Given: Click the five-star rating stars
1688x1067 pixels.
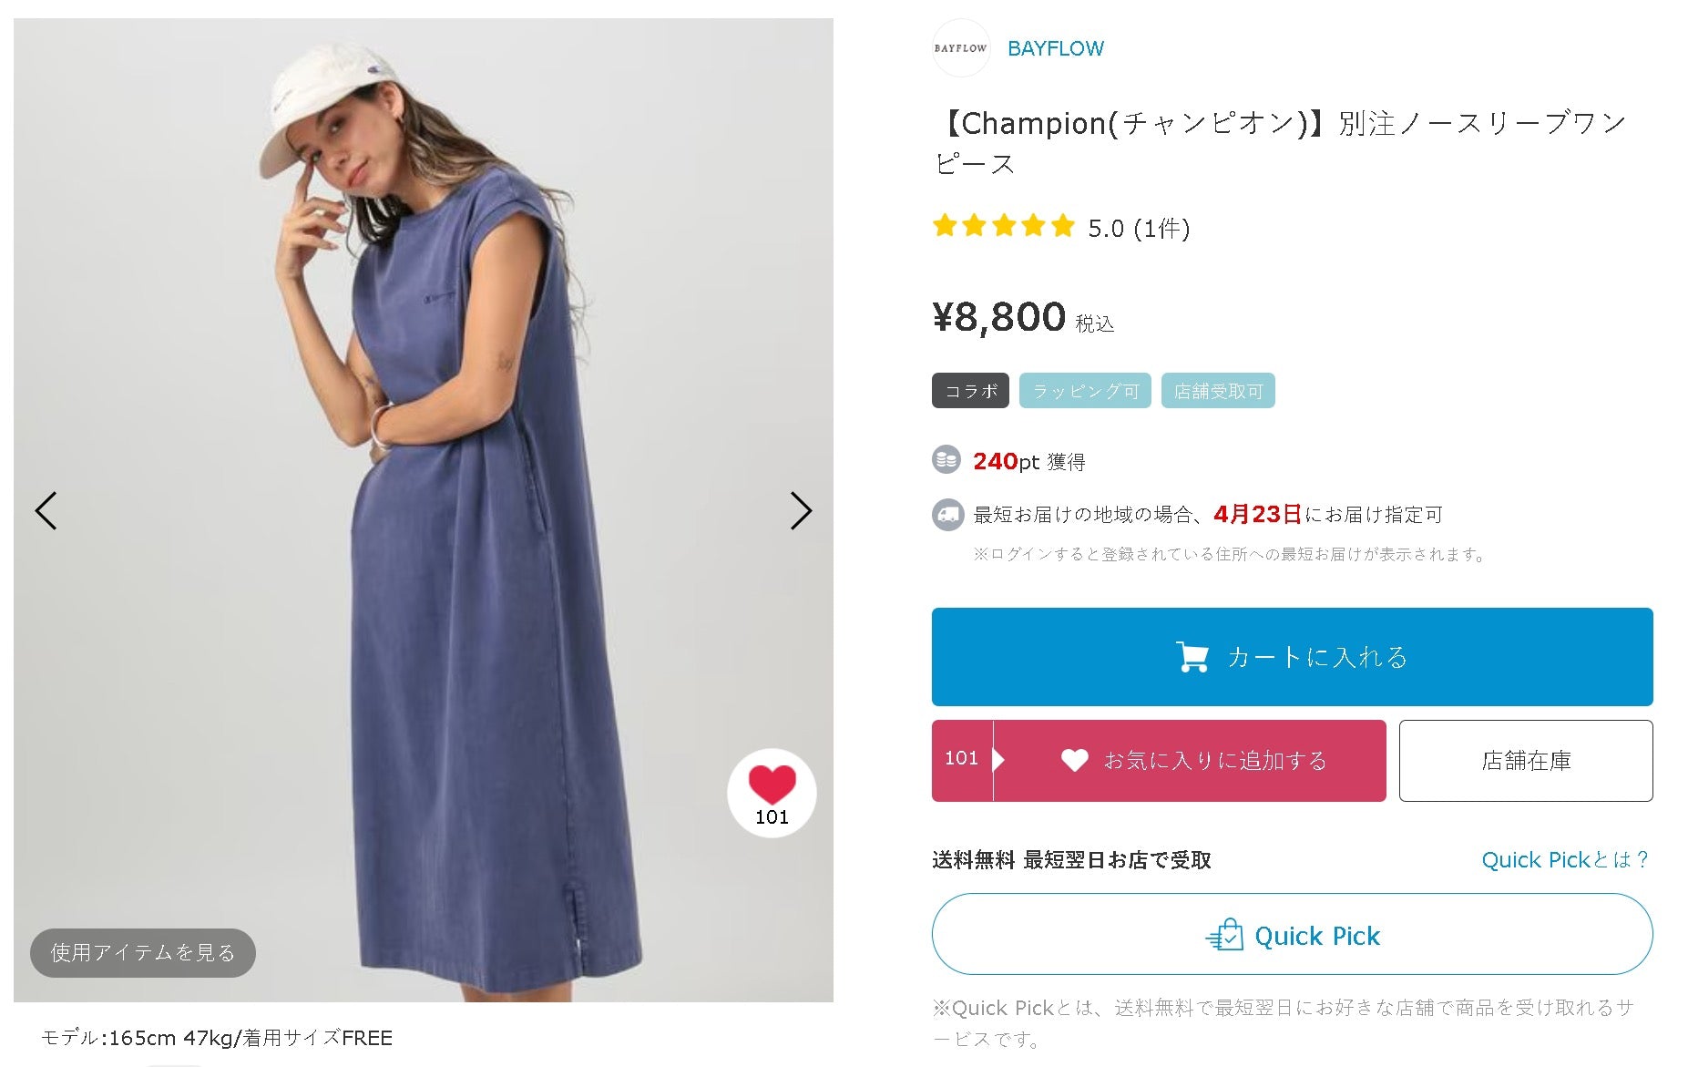Looking at the screenshot, I should tap(1003, 226).
